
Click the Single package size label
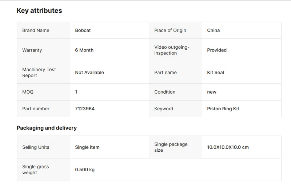[x=171, y=147]
